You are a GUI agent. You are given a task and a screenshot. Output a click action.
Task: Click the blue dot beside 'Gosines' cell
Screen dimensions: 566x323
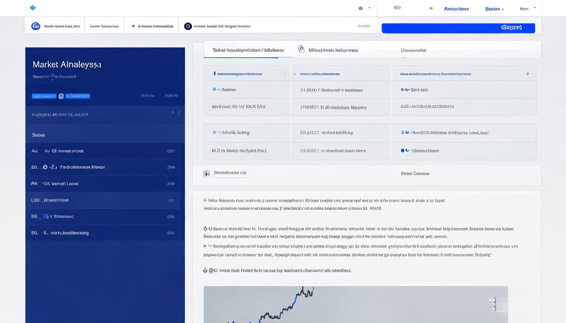click(214, 89)
